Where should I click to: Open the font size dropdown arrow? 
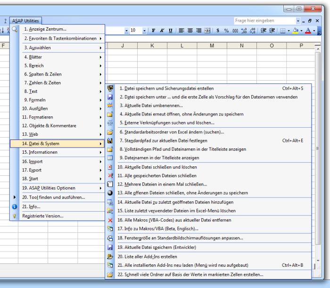click(x=144, y=31)
